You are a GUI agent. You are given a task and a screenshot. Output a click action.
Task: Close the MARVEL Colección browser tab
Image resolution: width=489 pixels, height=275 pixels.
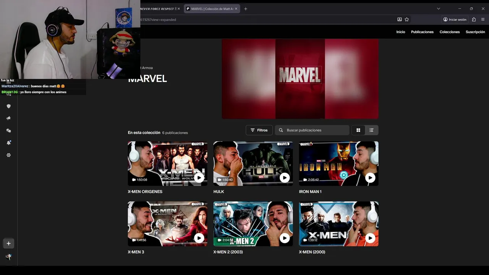[x=236, y=9]
